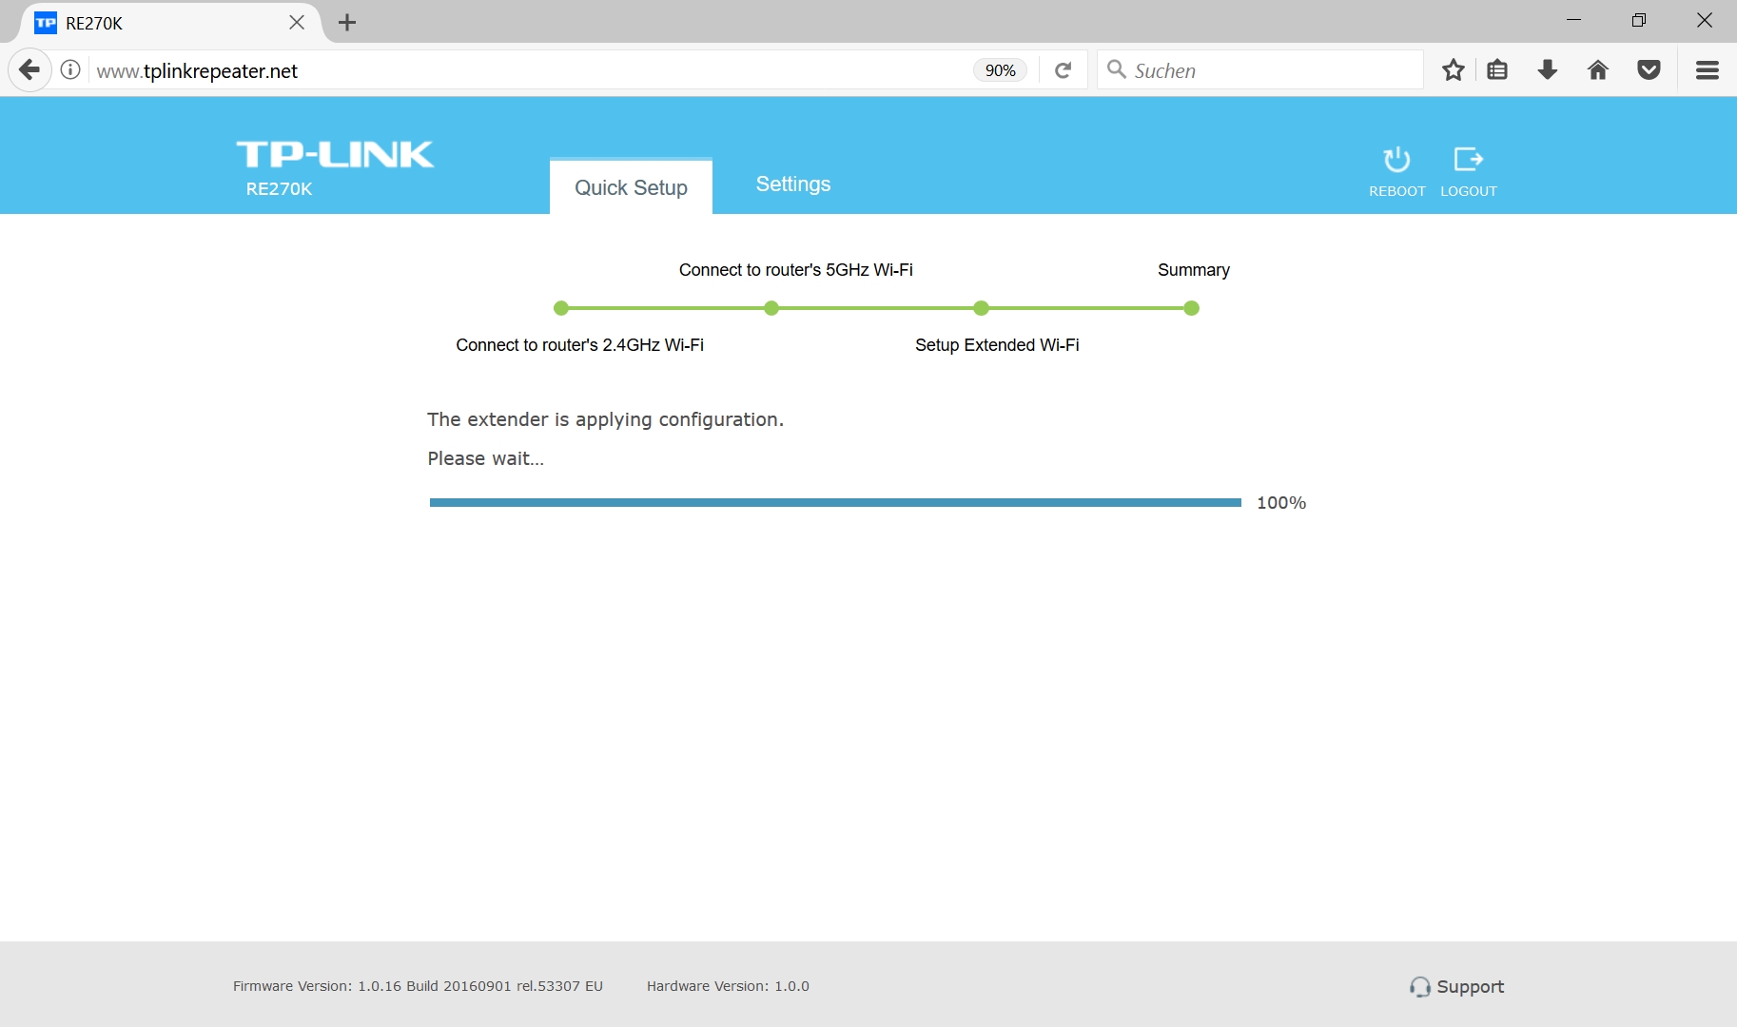Screen dimensions: 1737x1027
Task: Bookmark this page with the star icon
Action: pyautogui.click(x=1453, y=70)
